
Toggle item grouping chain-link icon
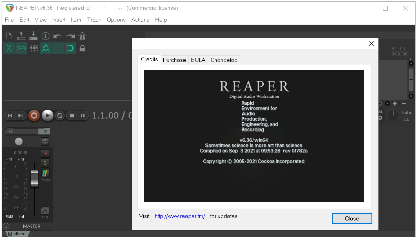[21, 48]
